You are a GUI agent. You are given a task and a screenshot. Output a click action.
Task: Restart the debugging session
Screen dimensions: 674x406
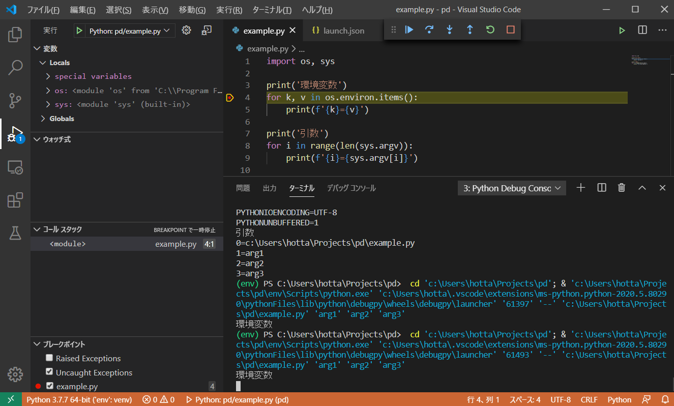point(490,30)
